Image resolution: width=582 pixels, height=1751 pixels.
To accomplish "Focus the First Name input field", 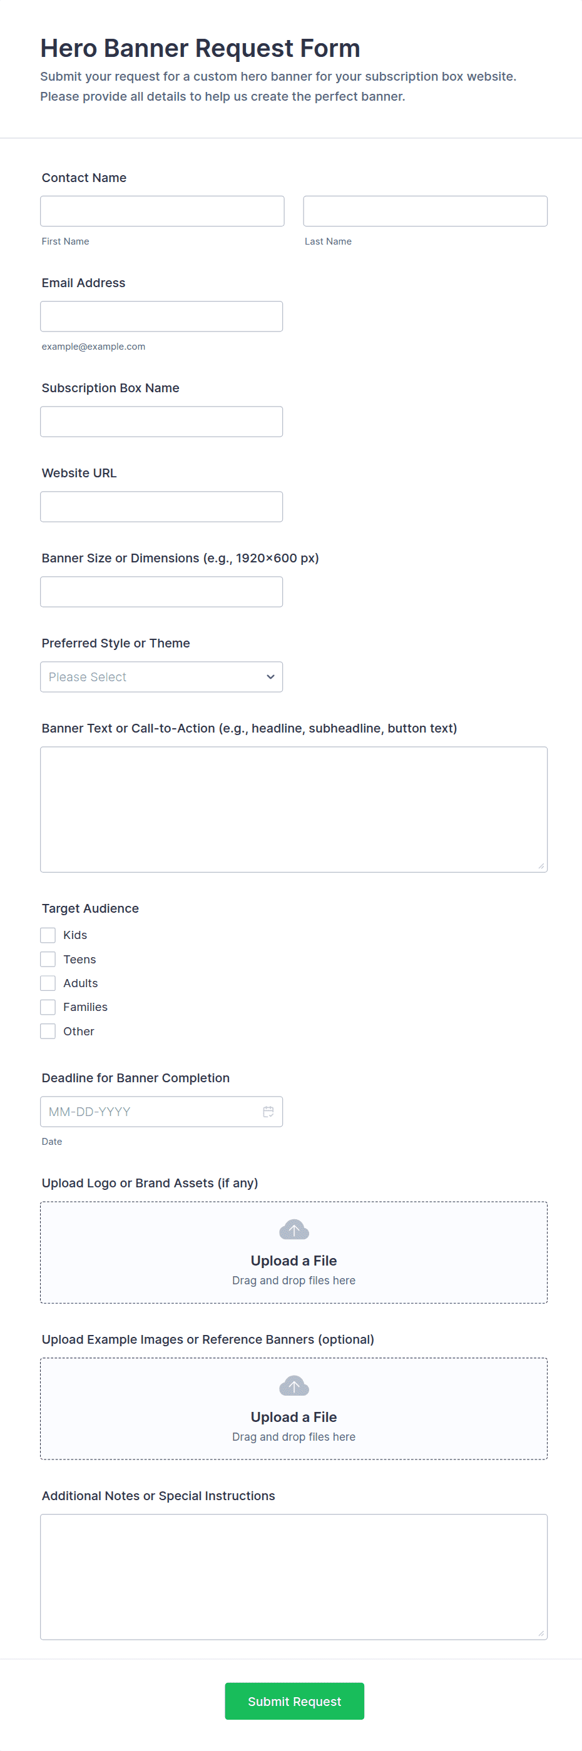I will (162, 211).
